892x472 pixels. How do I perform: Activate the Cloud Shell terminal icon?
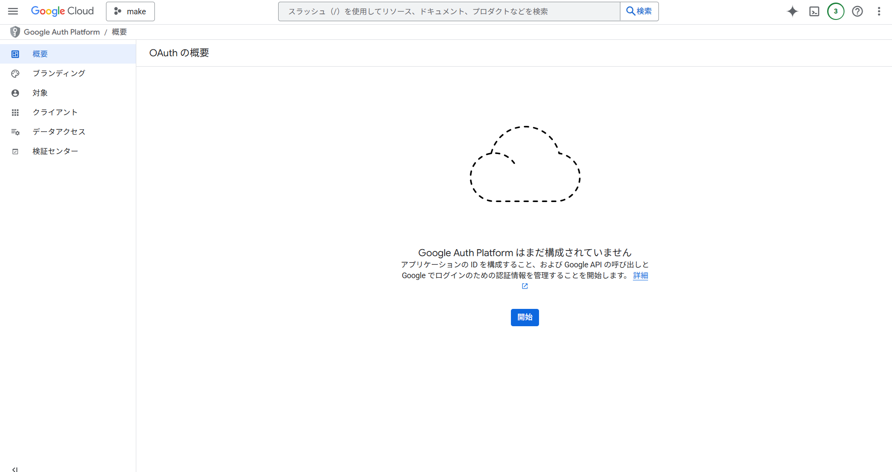point(814,11)
